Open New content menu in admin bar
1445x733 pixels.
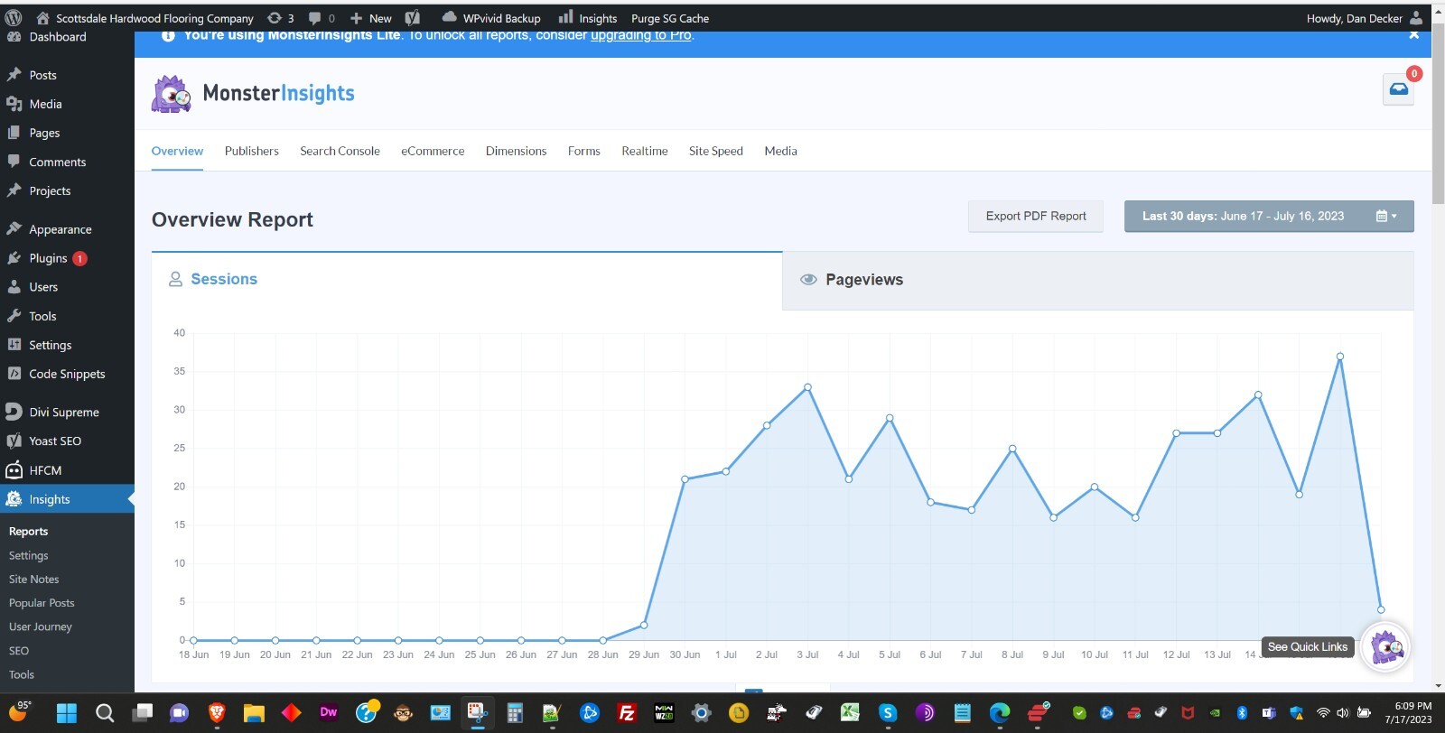point(371,18)
